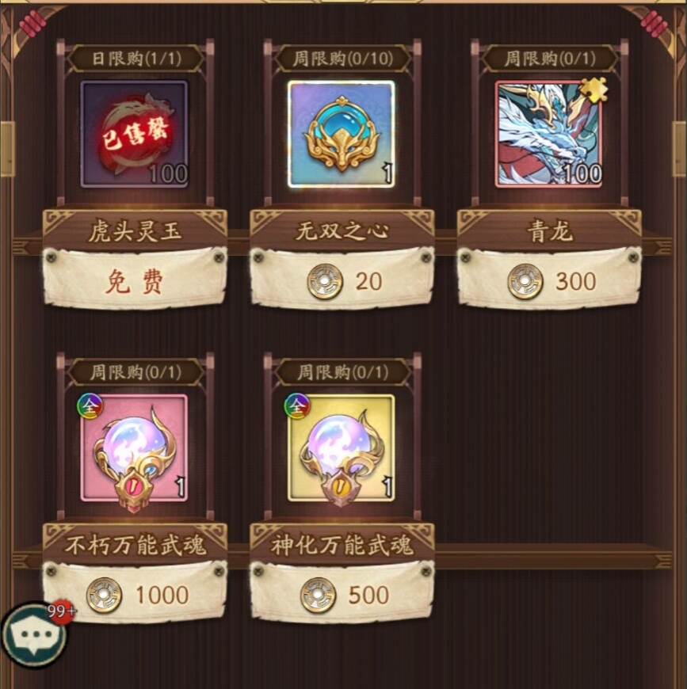
Task: Click the coin icon beside price 1000
Action: (104, 596)
